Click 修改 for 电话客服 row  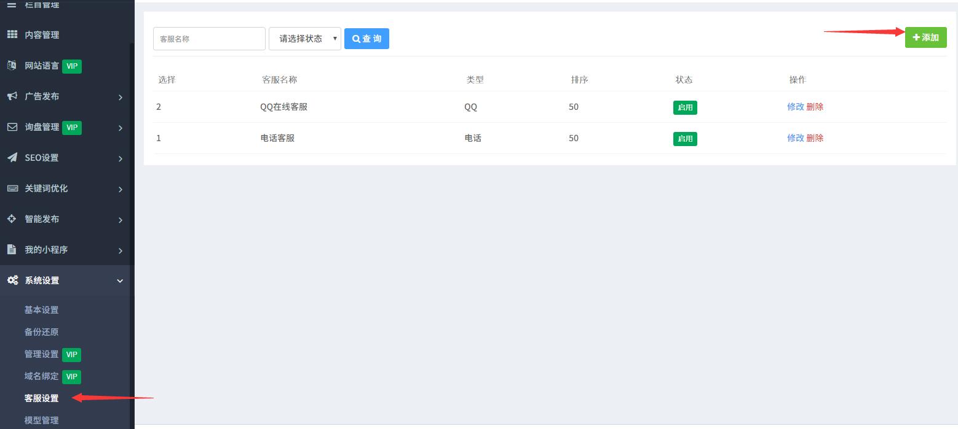click(x=796, y=138)
